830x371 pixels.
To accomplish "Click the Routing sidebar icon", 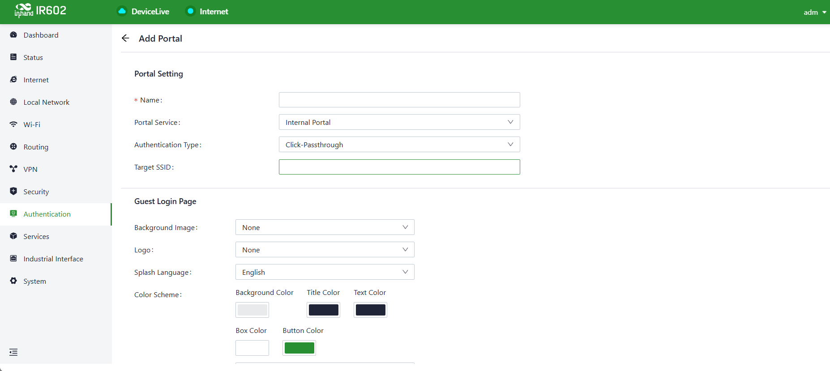I will click(13, 147).
